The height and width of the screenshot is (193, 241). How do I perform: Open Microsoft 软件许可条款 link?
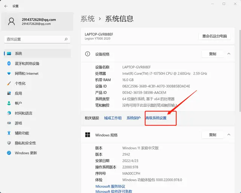tap(114, 191)
